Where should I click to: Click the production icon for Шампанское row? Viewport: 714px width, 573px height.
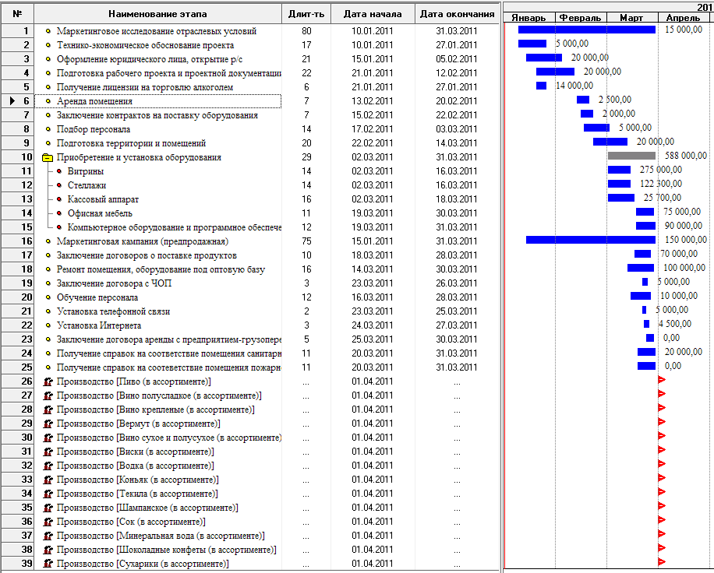point(48,508)
